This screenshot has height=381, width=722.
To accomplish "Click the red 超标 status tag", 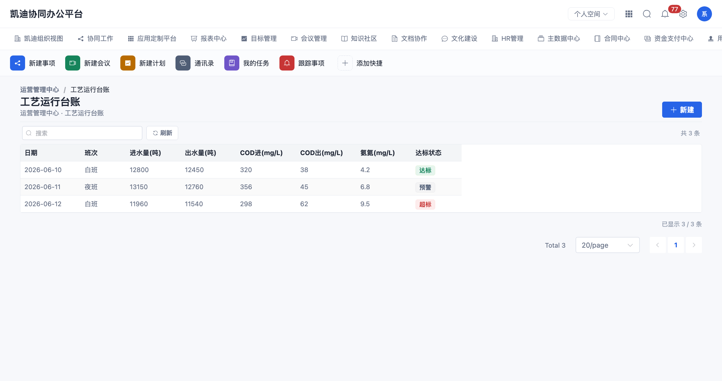I will [425, 205].
